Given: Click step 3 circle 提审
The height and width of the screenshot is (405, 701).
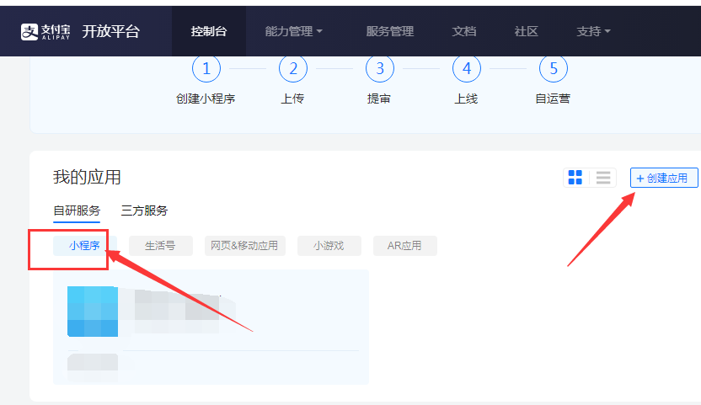Looking at the screenshot, I should [380, 68].
